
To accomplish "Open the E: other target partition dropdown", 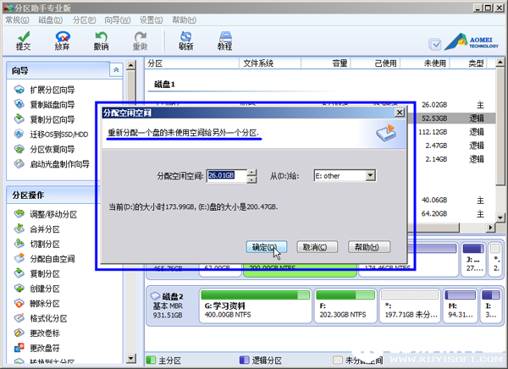I will (x=370, y=176).
